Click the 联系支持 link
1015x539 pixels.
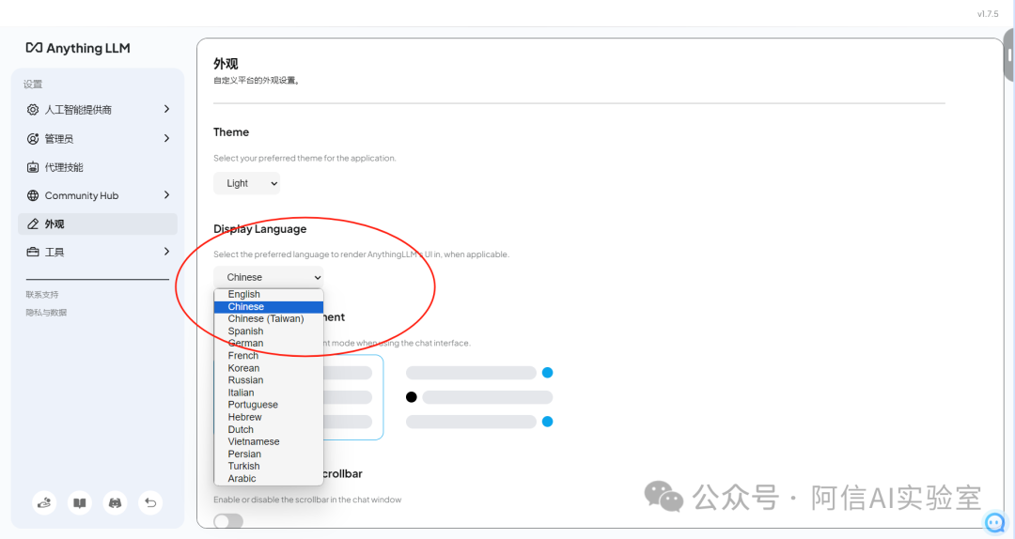(x=42, y=295)
